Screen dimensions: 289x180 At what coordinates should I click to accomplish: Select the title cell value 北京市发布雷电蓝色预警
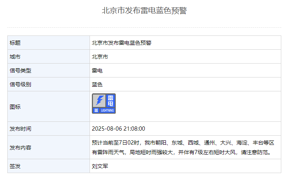(x=122, y=43)
